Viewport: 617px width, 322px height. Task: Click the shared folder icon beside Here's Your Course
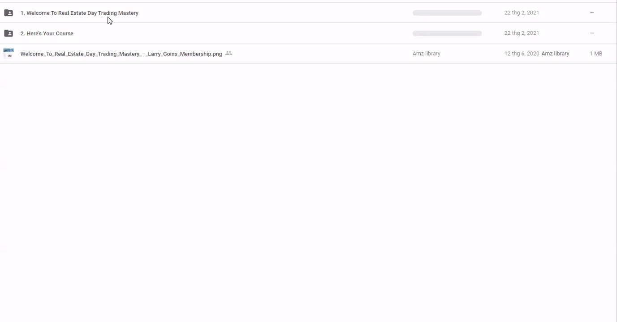click(x=9, y=33)
